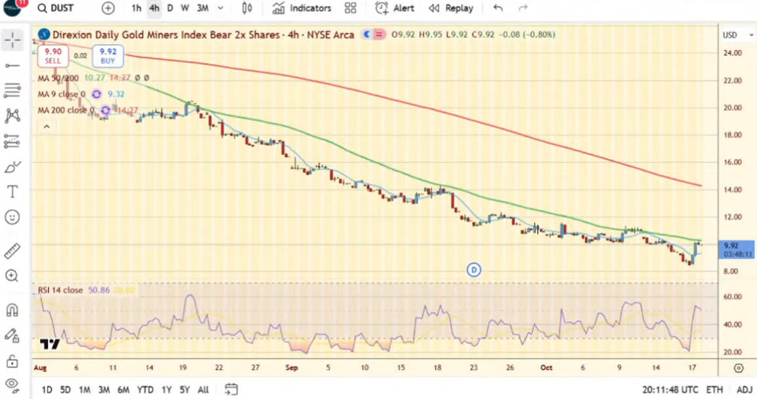757x399 pixels.
Task: Set date range to 1Y
Action: [167, 389]
